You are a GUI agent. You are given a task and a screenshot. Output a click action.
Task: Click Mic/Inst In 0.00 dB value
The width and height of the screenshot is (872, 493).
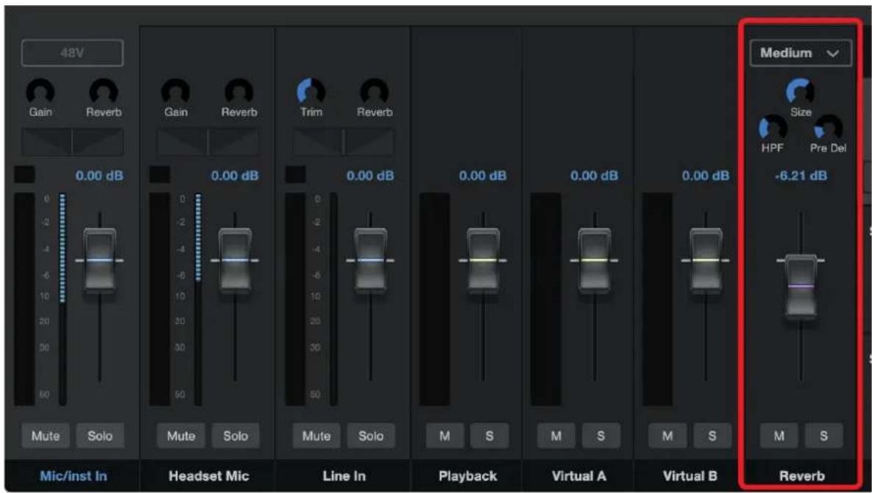point(99,176)
